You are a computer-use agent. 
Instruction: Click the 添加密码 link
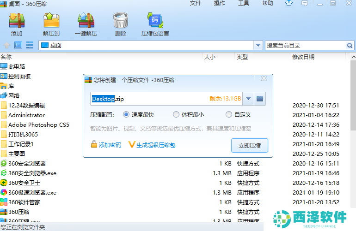coord(106,145)
